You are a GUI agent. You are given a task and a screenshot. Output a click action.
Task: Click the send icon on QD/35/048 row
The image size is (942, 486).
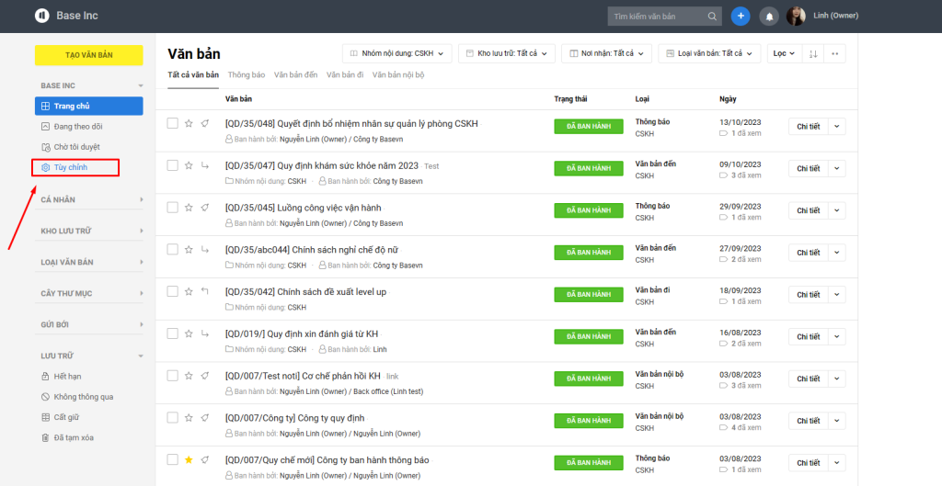click(205, 123)
